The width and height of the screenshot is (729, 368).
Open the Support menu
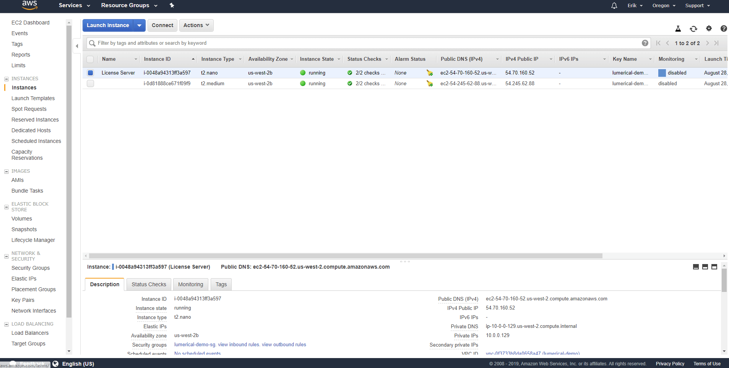[x=697, y=5]
